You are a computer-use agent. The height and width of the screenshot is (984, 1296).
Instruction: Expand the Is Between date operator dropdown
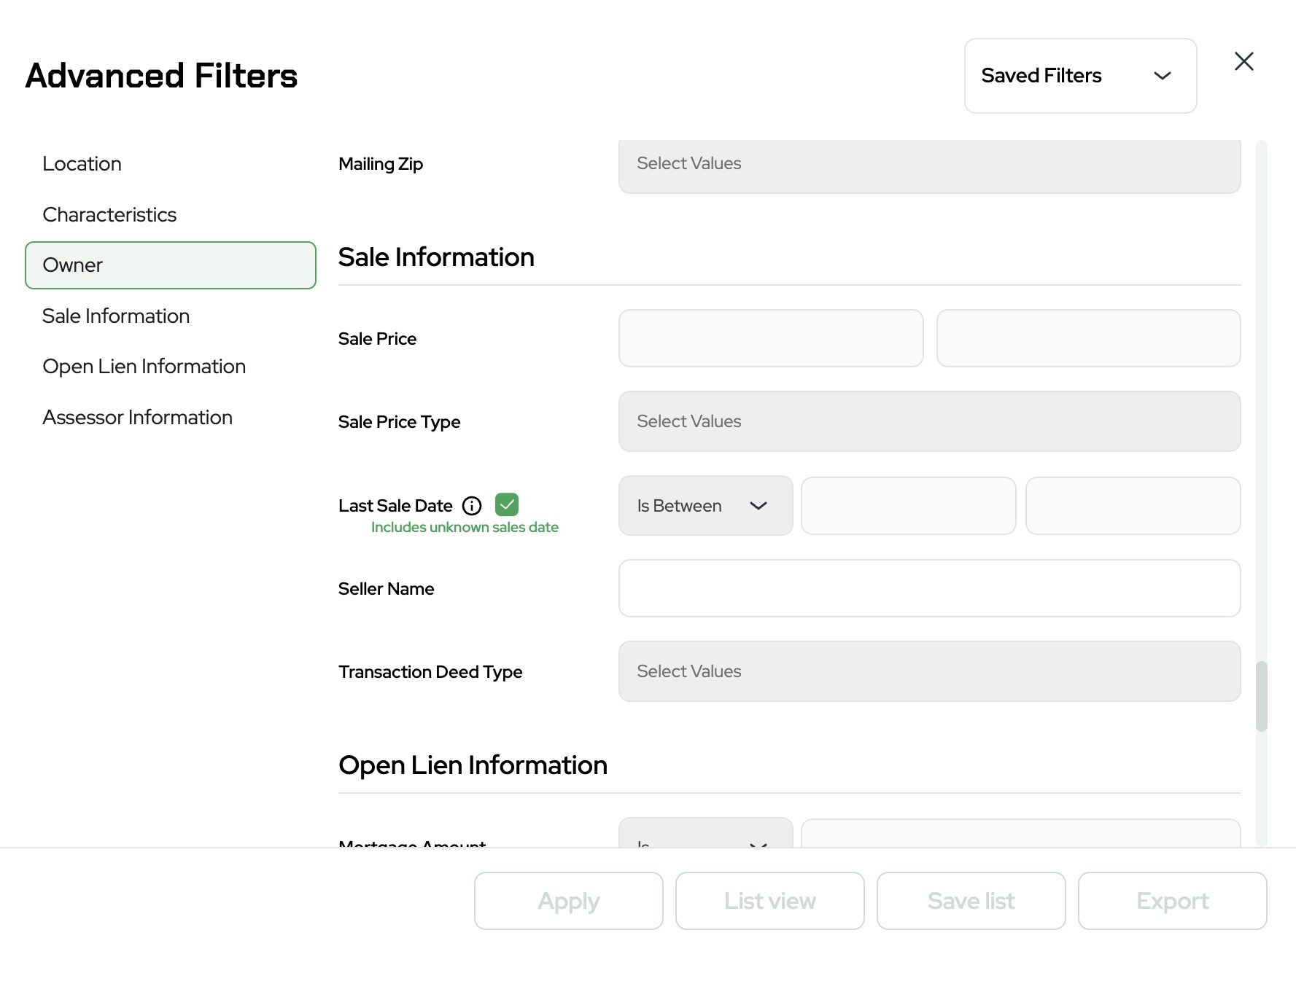(705, 506)
